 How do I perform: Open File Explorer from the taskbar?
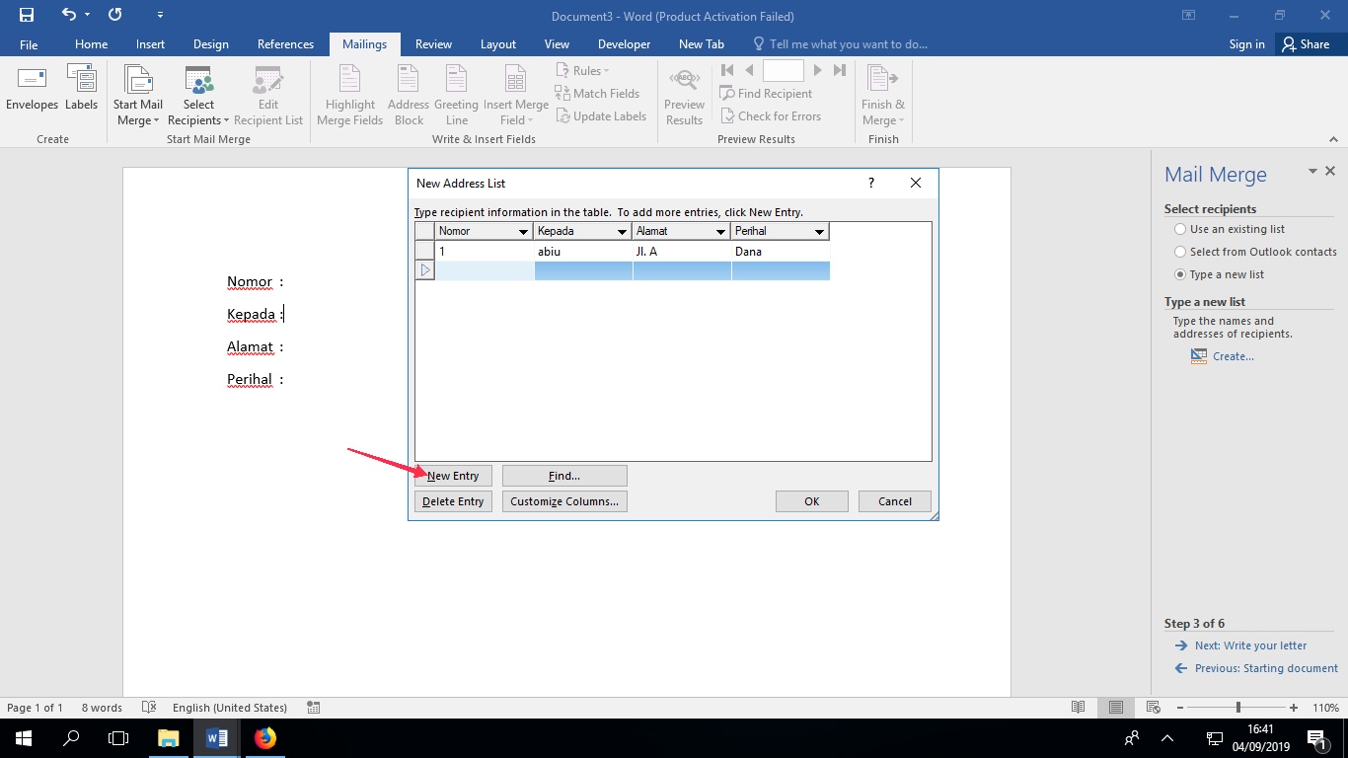point(168,737)
